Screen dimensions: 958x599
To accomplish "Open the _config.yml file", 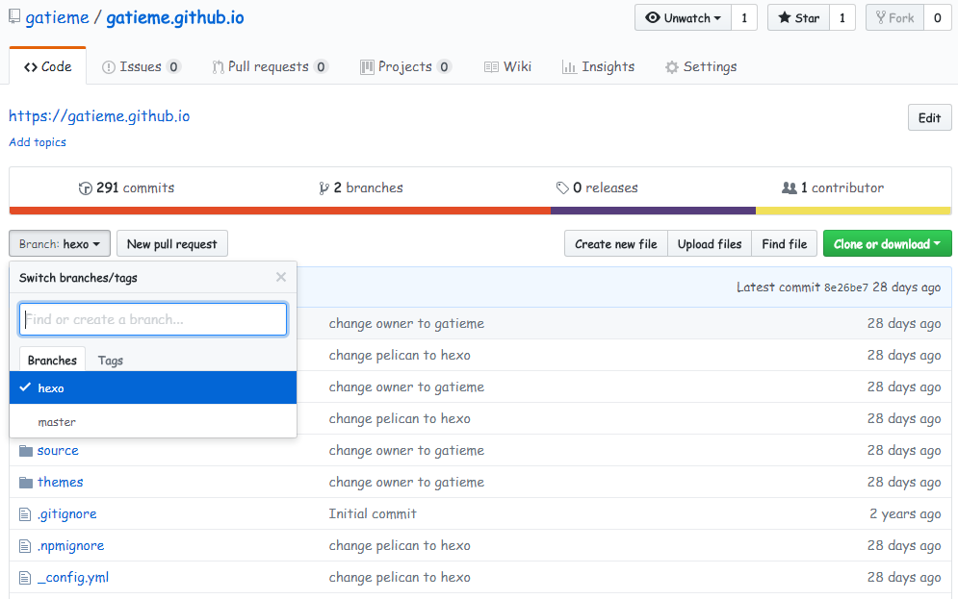I will pos(73,578).
